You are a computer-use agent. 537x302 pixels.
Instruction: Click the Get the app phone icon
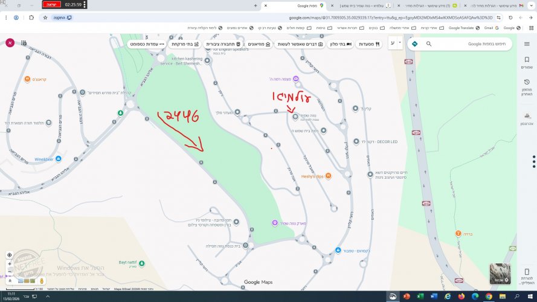(527, 272)
